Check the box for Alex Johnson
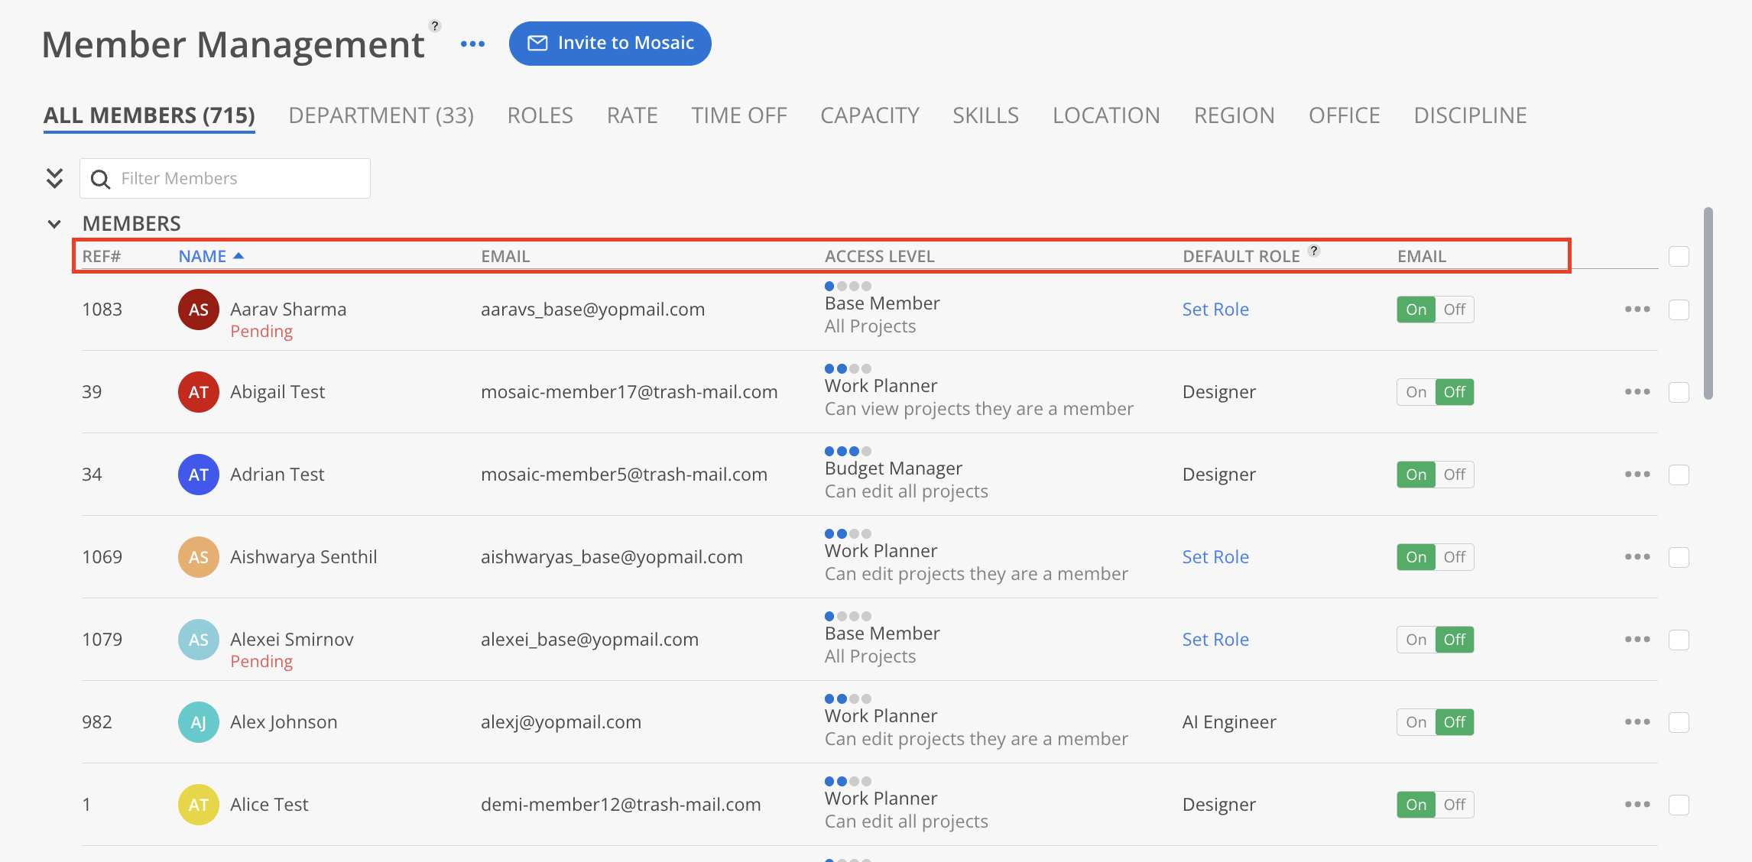 [x=1679, y=722]
